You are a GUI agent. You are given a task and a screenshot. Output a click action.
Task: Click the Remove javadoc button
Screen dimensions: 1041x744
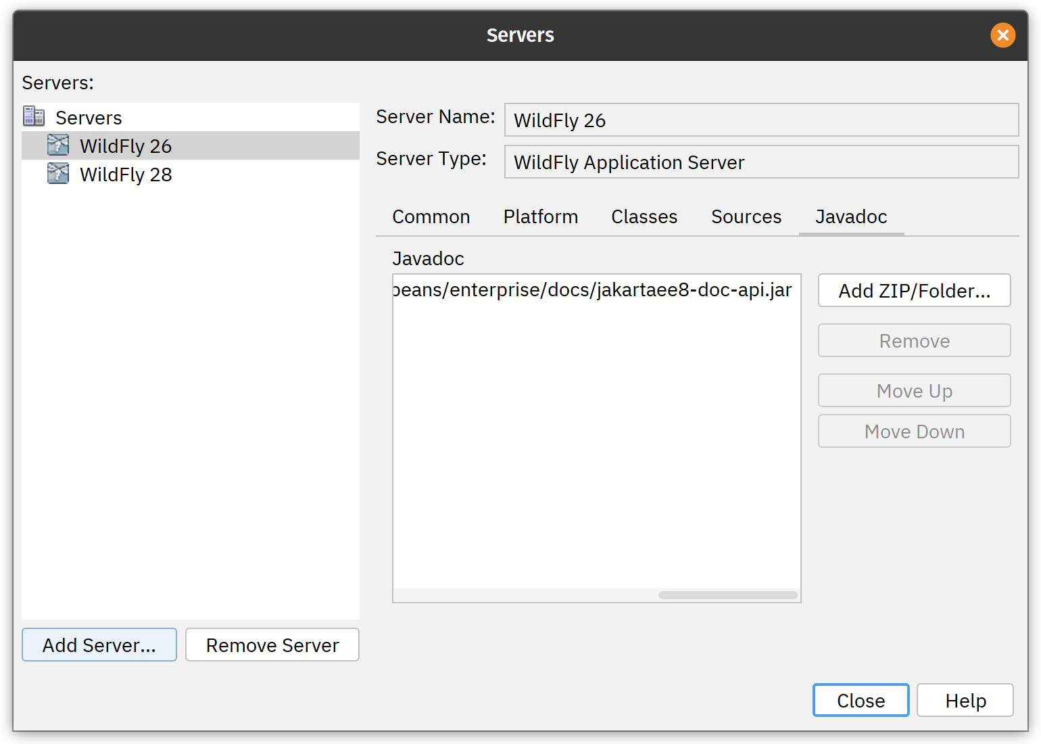tap(915, 340)
